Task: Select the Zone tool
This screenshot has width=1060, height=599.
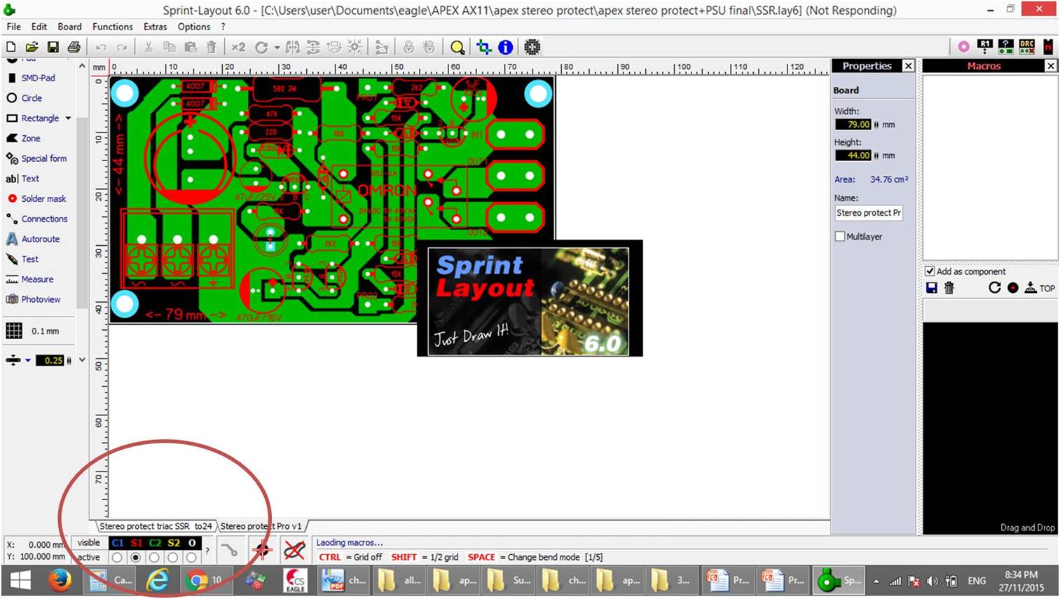Action: pos(23,139)
